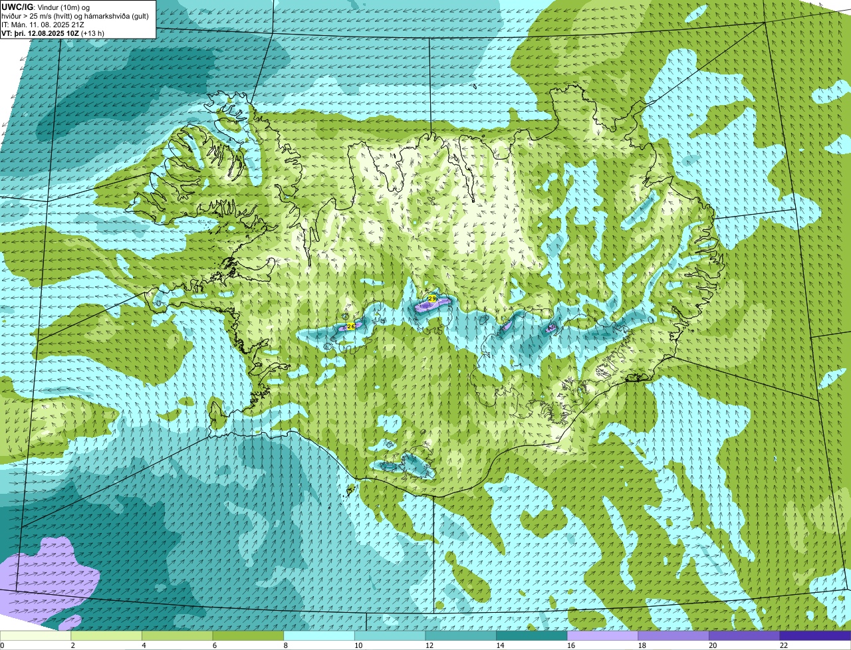The height and width of the screenshot is (650, 851).
Task: Select the 4–6 m/s green swatch
Action: 178,636
